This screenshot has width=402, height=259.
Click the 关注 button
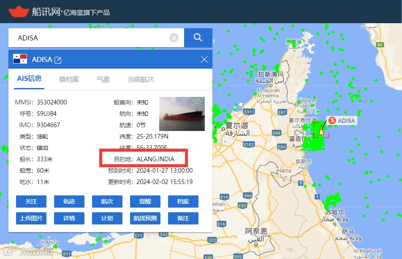point(31,201)
